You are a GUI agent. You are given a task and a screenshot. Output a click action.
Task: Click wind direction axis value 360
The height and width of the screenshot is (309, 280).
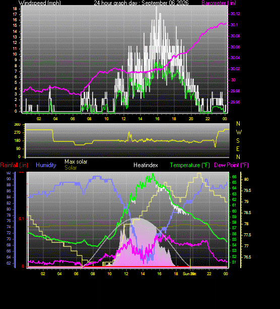pos(17,125)
